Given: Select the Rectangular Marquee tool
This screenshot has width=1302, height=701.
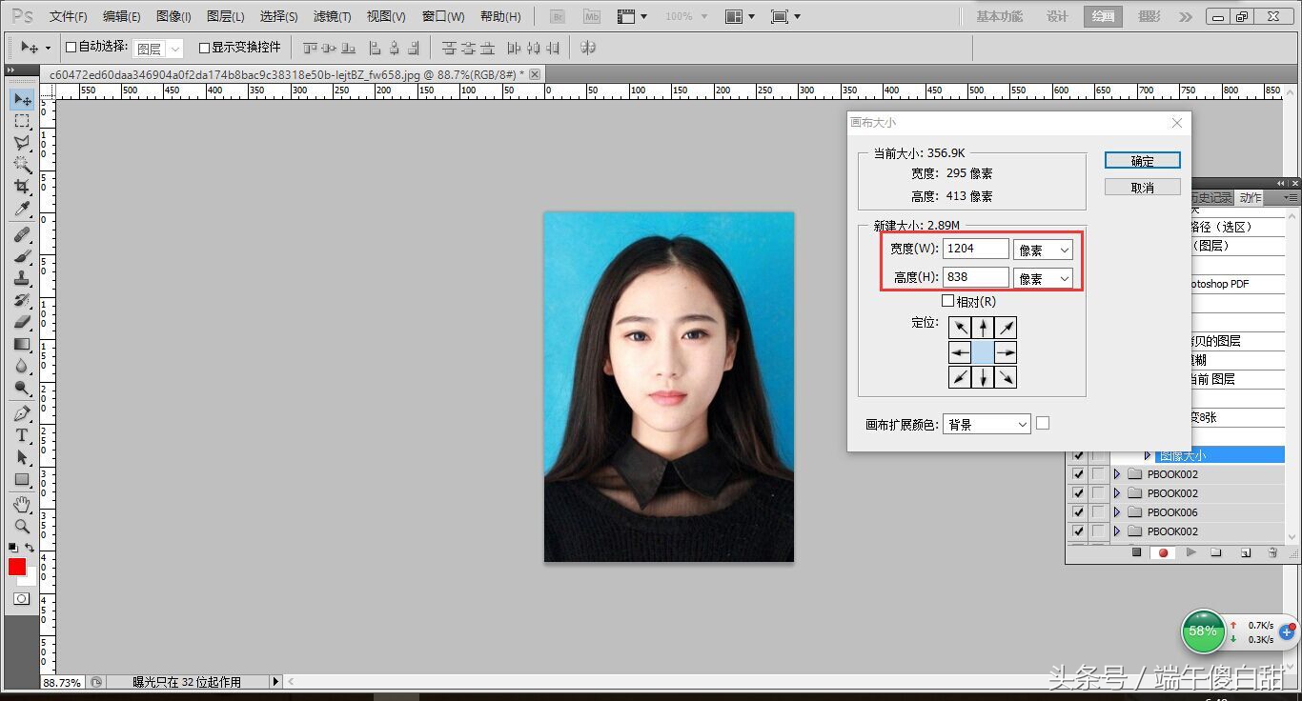Looking at the screenshot, I should [21, 121].
